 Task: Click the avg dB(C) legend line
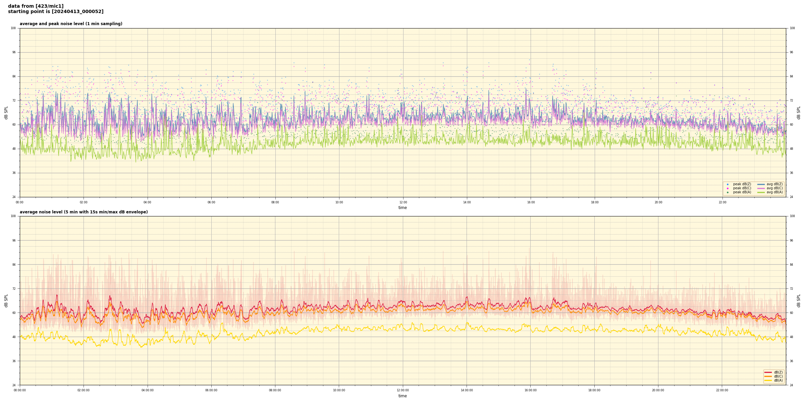(x=761, y=188)
